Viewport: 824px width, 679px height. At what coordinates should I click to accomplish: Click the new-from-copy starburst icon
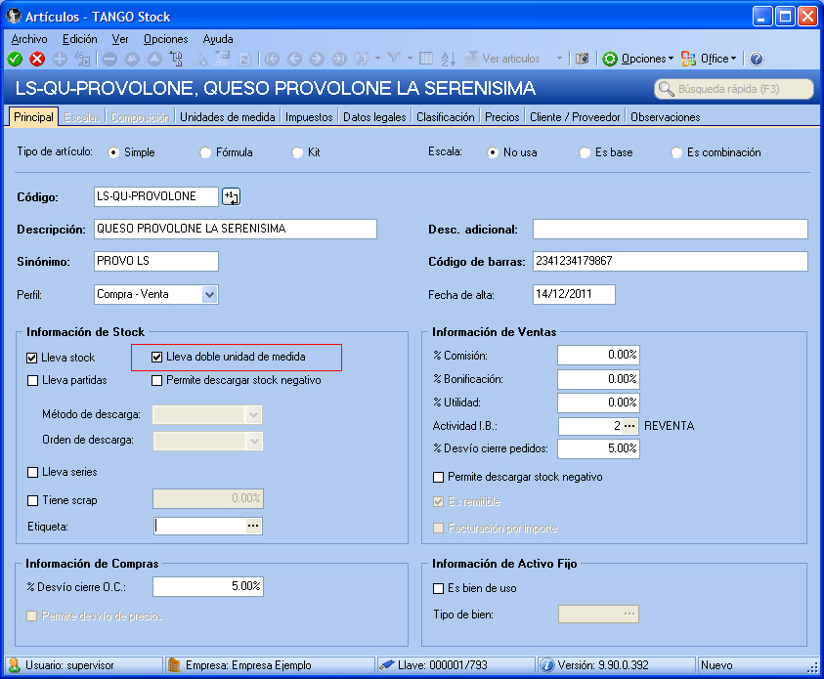click(82, 59)
